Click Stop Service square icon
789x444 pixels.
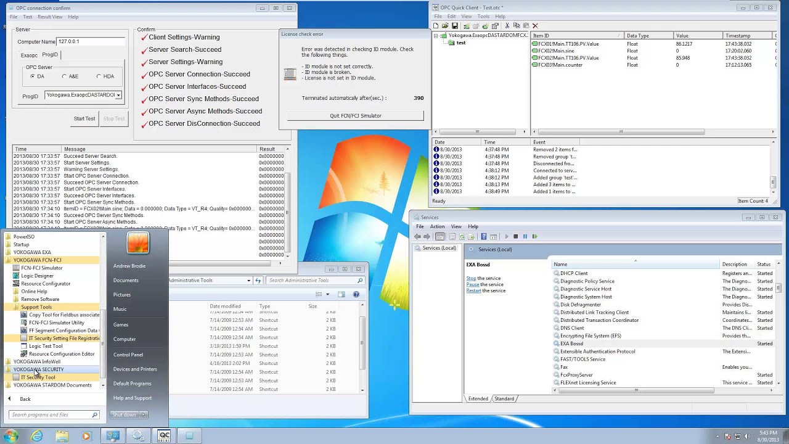point(516,236)
